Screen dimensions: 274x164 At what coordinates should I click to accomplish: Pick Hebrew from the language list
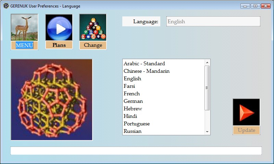pos(133,109)
